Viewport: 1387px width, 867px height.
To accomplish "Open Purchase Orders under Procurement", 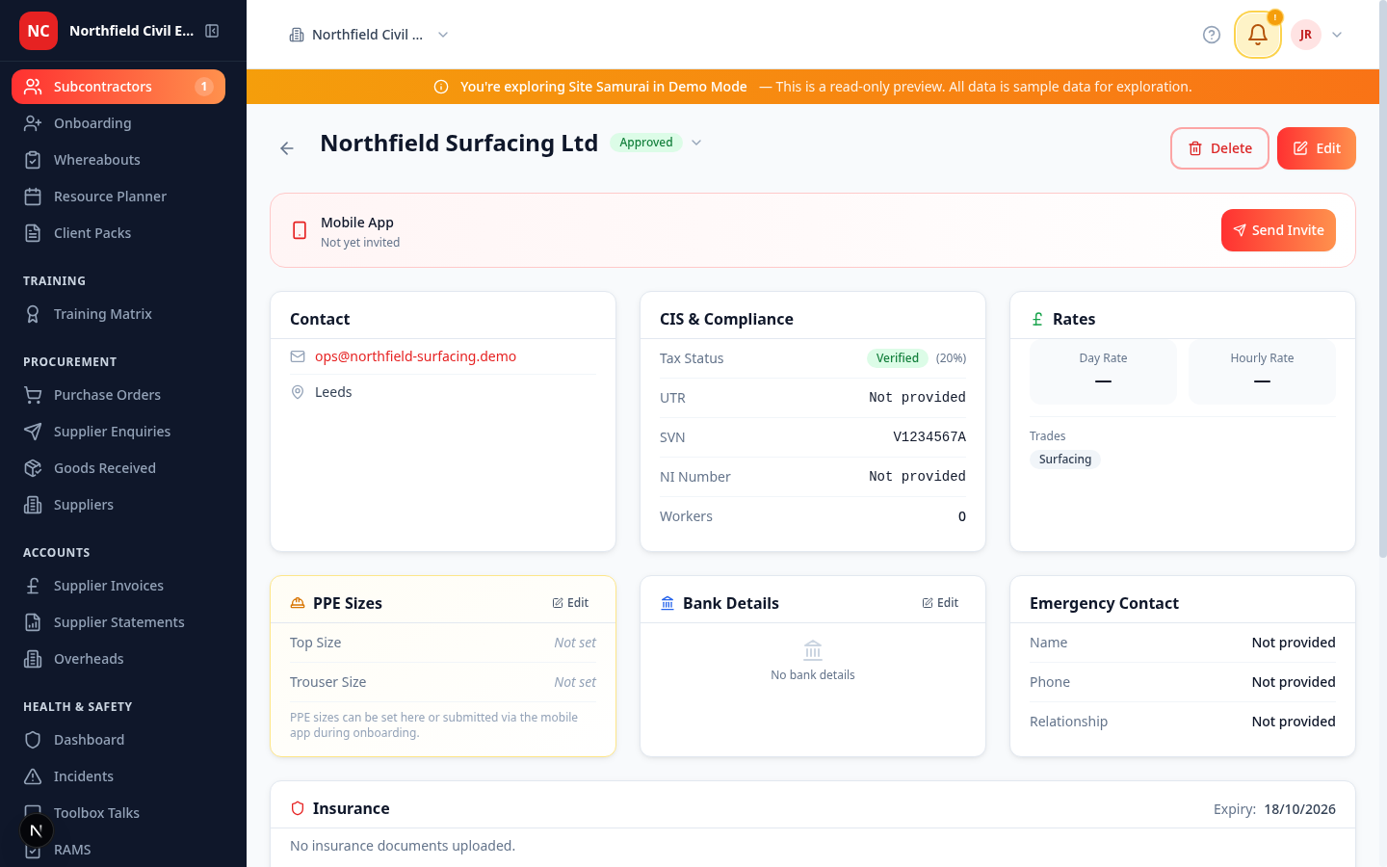I will (107, 394).
